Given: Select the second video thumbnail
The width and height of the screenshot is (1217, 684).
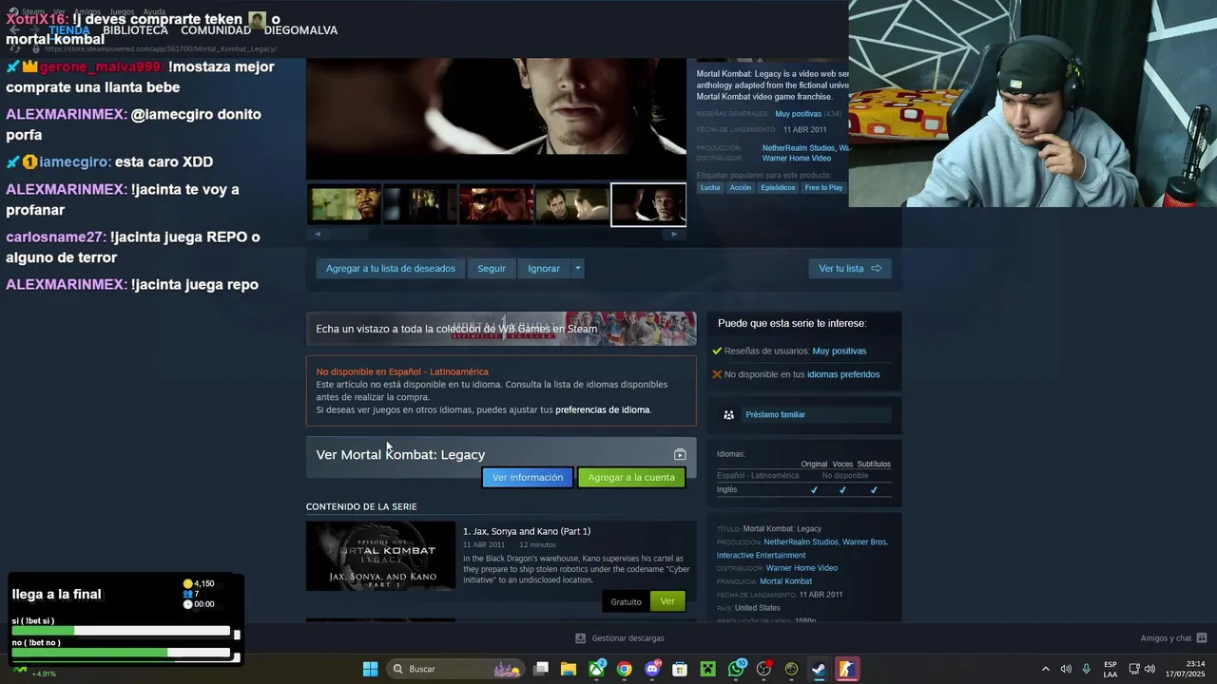Looking at the screenshot, I should pos(420,204).
